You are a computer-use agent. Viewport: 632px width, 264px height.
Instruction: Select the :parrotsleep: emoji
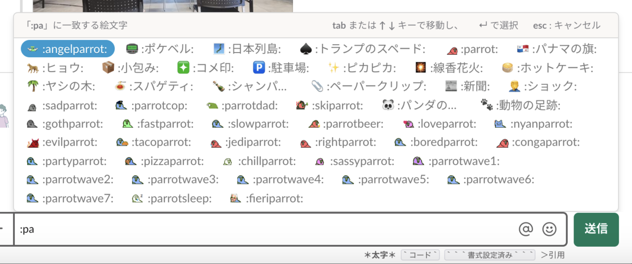(x=172, y=198)
